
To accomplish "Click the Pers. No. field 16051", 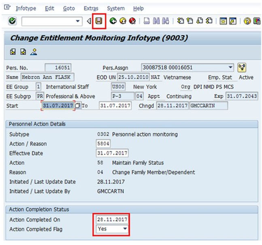I will point(58,68).
